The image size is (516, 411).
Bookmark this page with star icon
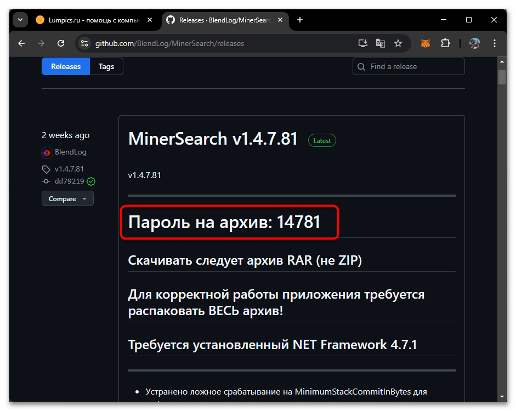point(398,43)
